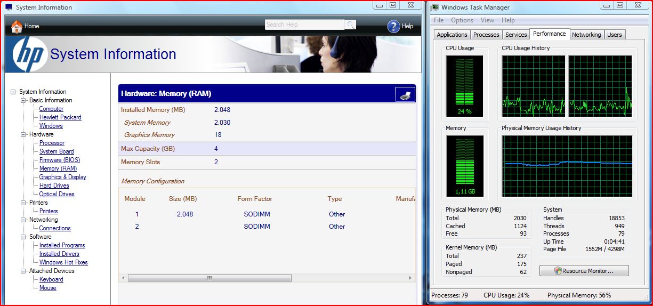Screen dimensions: 653x306
Task: Open the Windows Hot Fixes link
Action: coord(63,262)
